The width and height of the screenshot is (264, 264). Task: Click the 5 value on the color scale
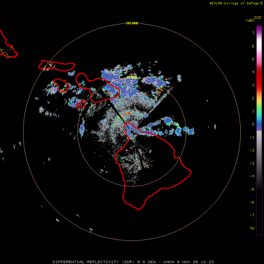(253, 59)
